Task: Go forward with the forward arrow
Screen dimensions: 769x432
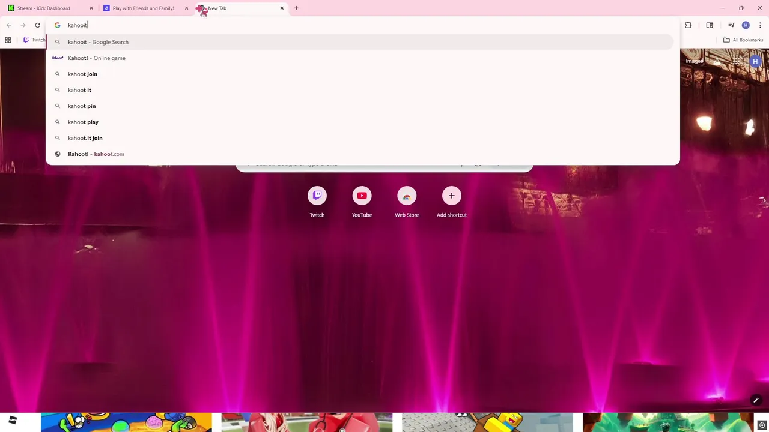Action: [x=23, y=25]
